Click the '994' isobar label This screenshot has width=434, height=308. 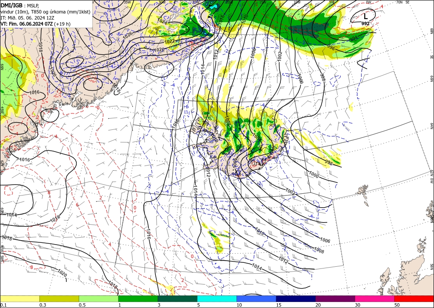pos(354,39)
